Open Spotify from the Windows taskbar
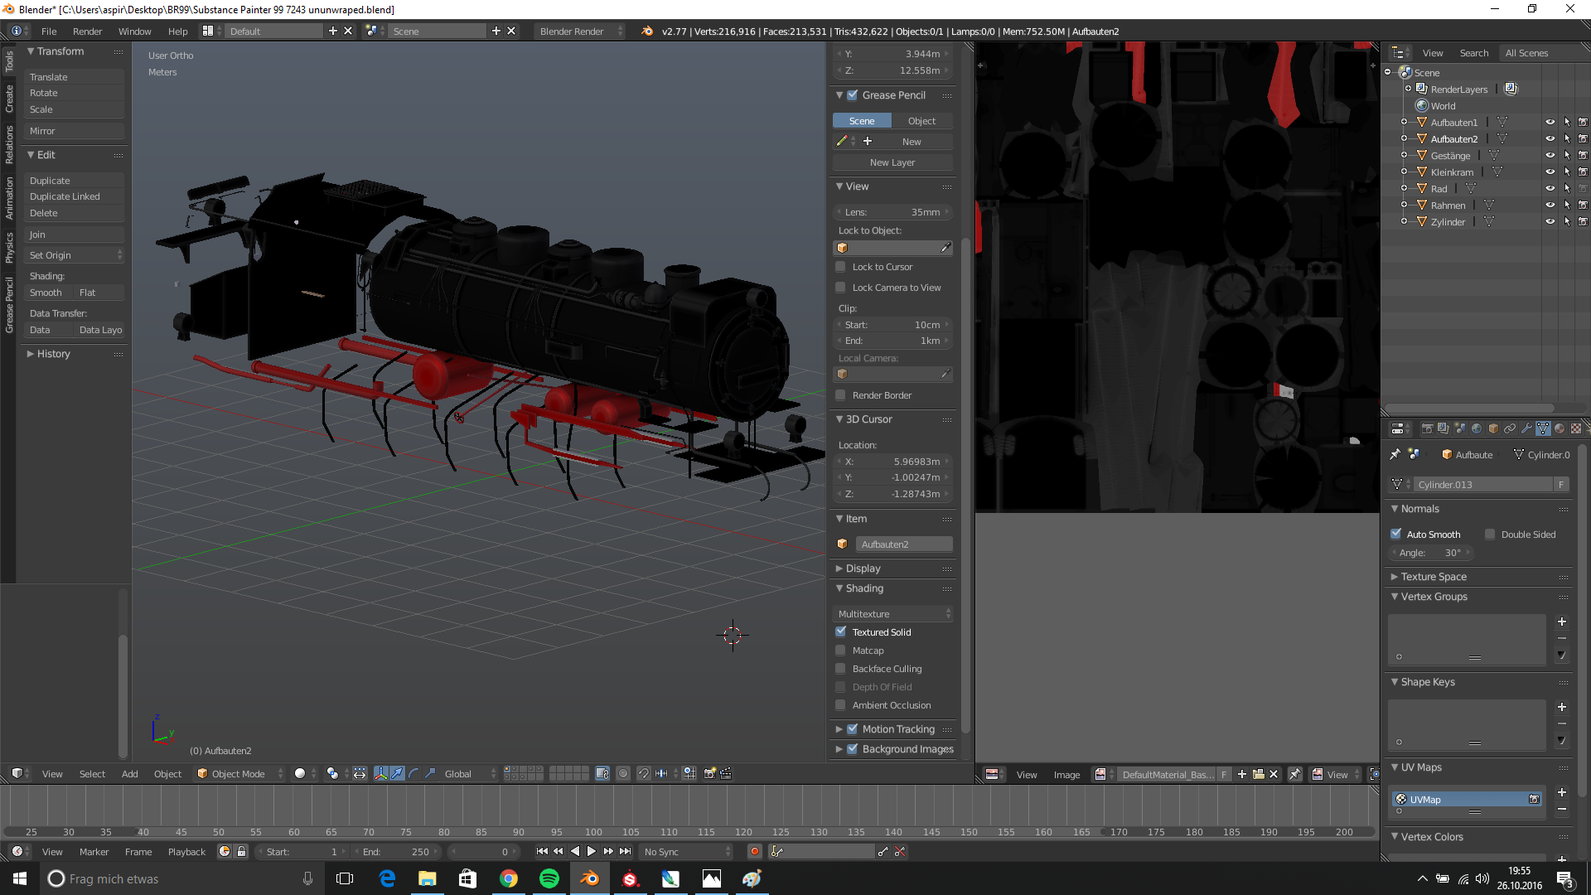This screenshot has height=895, width=1591. 549,878
